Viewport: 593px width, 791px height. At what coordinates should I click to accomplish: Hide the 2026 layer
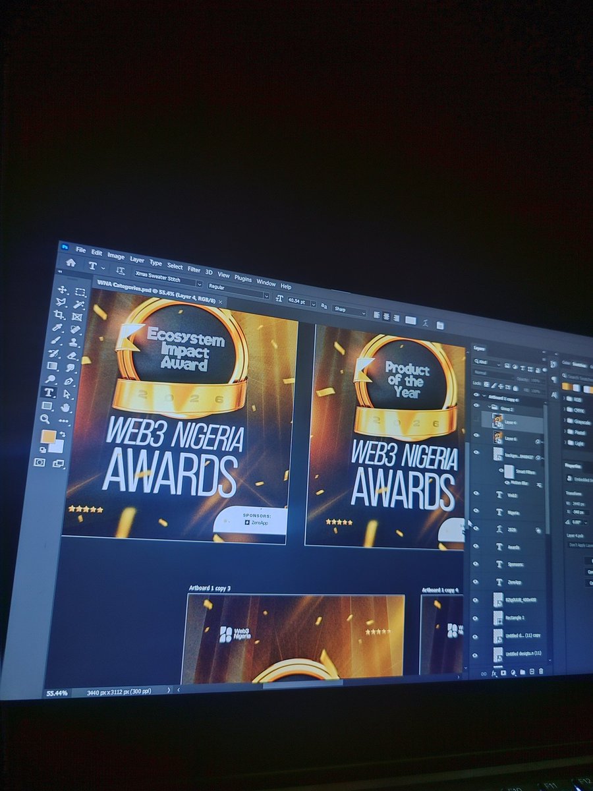coord(476,529)
